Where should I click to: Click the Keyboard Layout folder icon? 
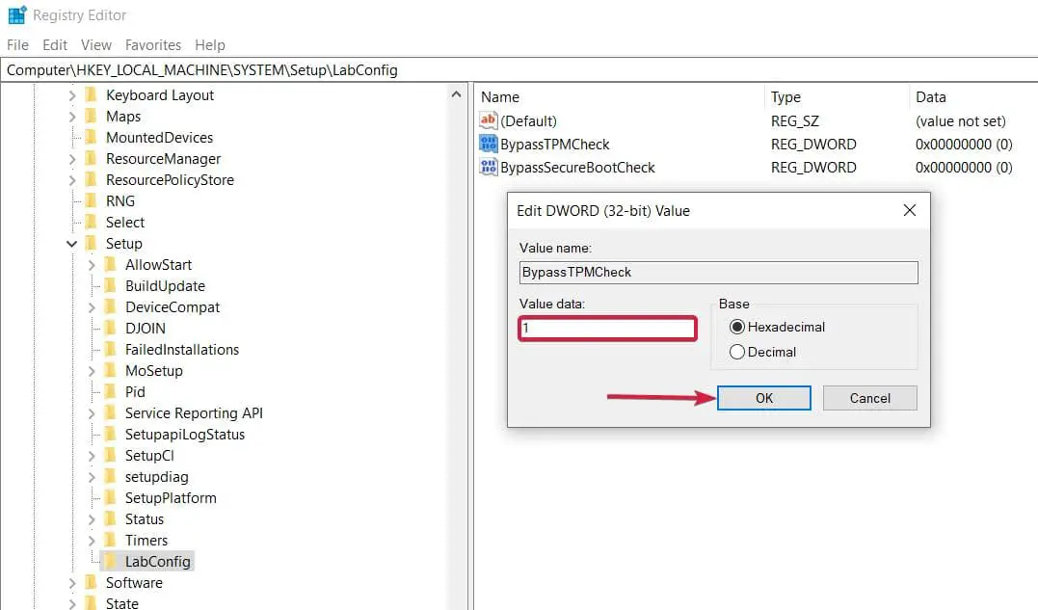(x=92, y=94)
